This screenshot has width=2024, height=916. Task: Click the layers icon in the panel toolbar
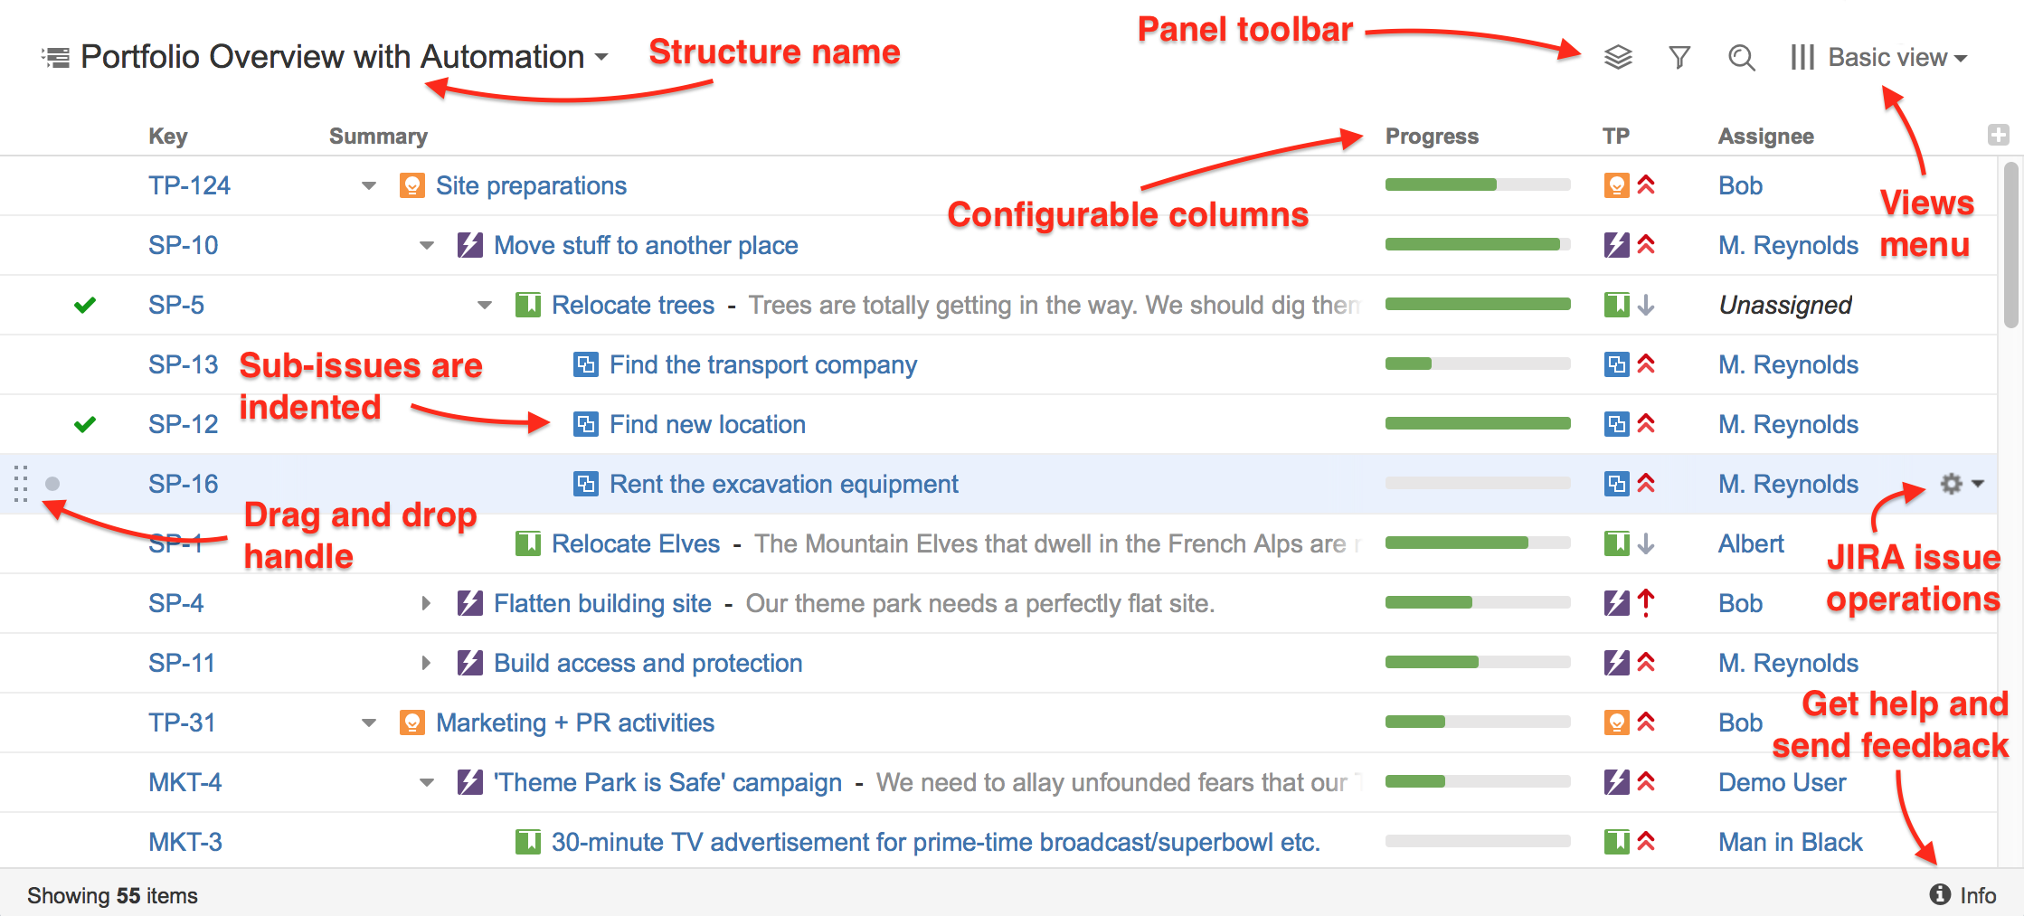click(1617, 56)
